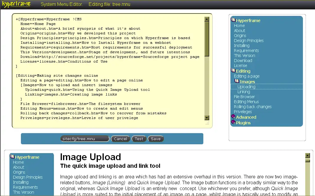315x196 pixels.
Task: Open Rolling back changes menu entry
Action: pos(253,107)
